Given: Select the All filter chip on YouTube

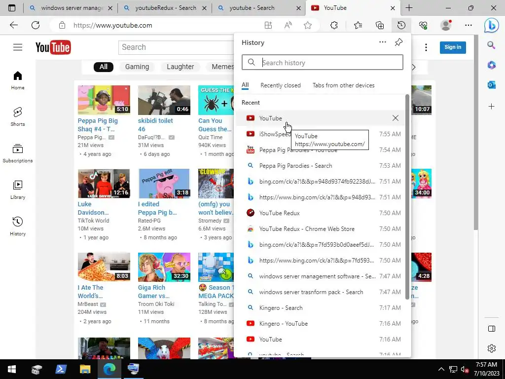Looking at the screenshot, I should (104, 67).
